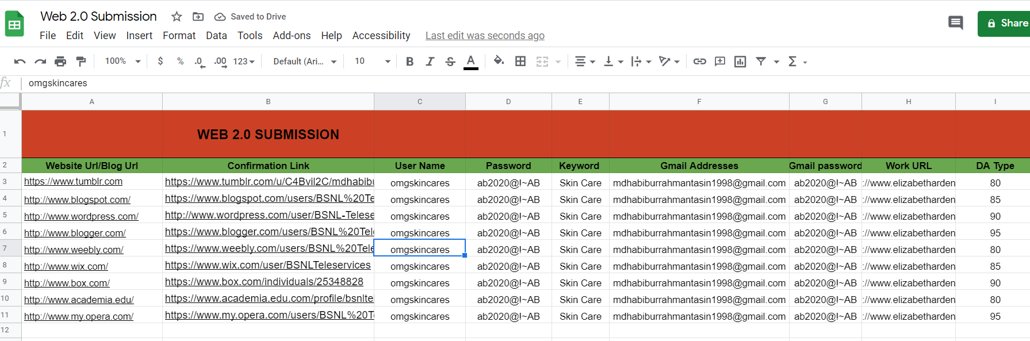The height and width of the screenshot is (341, 1030).
Task: Toggle Italic formatting
Action: [430, 62]
